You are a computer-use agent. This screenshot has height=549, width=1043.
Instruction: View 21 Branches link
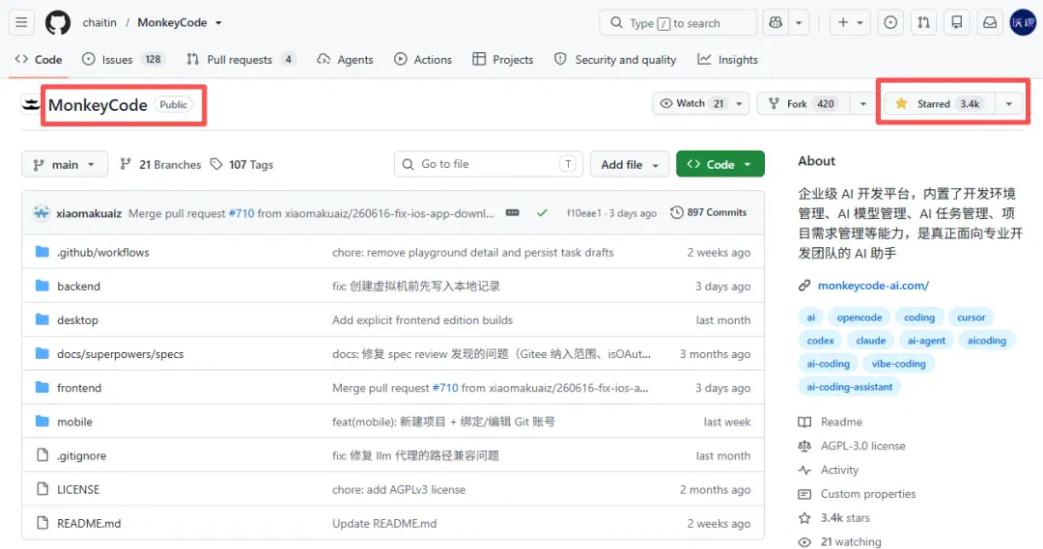click(160, 164)
